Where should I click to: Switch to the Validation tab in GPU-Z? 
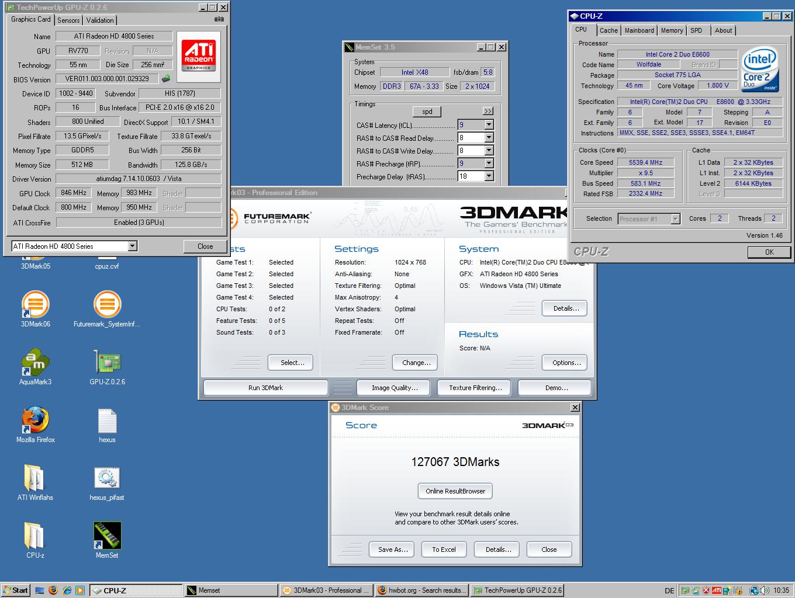(x=100, y=20)
